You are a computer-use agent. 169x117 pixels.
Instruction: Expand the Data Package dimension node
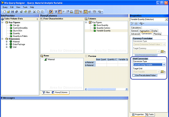coord(6,44)
